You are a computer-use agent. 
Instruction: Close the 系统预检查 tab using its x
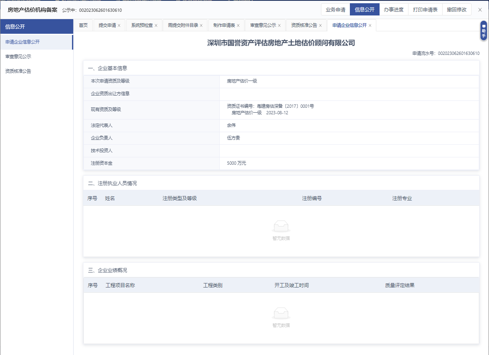156,26
